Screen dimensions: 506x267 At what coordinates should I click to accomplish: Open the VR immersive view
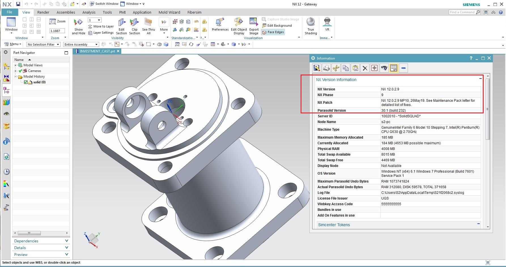click(327, 24)
